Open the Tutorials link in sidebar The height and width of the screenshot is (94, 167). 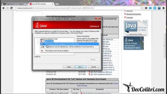(129, 17)
